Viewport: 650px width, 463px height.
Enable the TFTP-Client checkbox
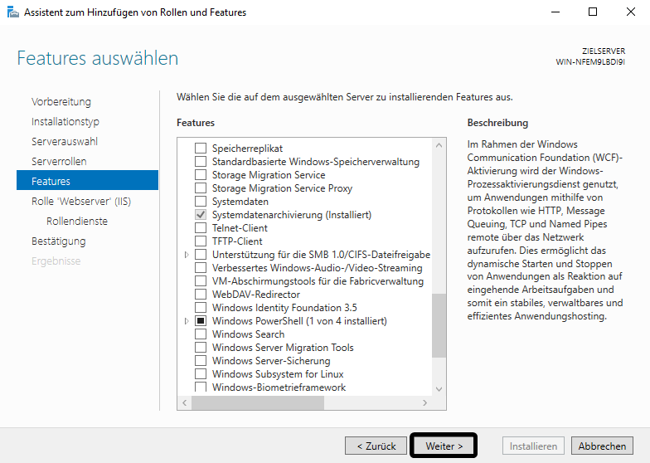201,241
